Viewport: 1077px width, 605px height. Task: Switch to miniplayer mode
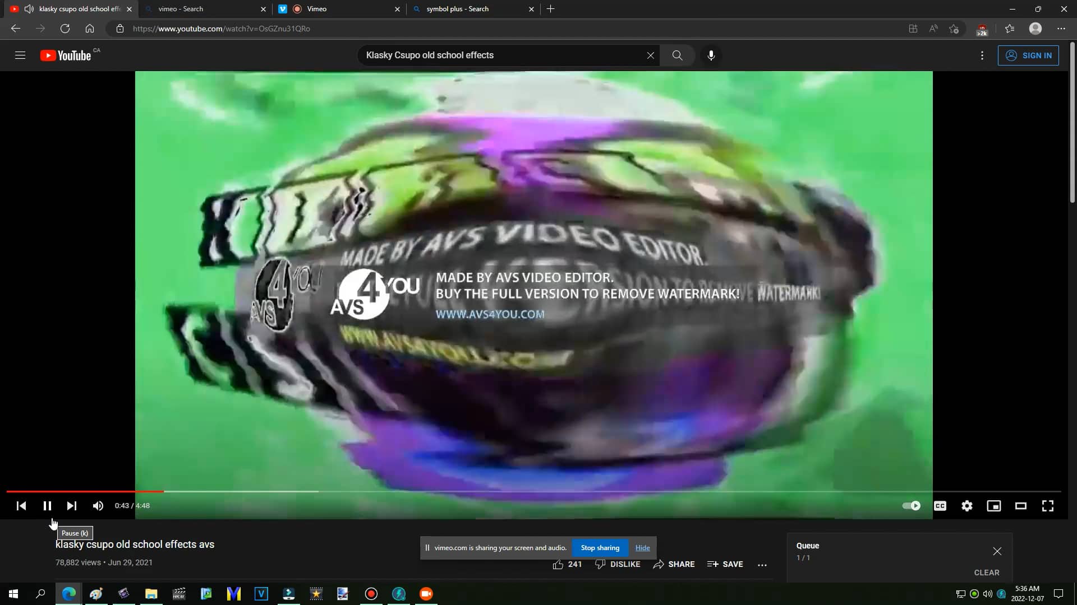tap(993, 505)
